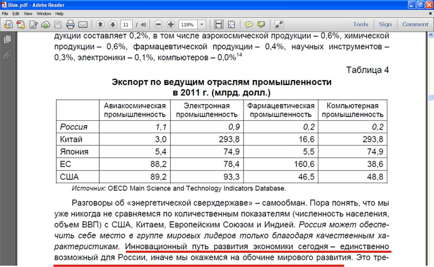Screen dimensions: 434x267
Task: Click the email envelope icon
Action: pos(83,24)
